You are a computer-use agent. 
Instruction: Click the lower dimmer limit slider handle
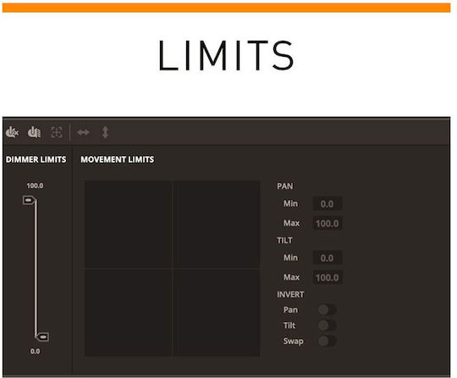pos(42,336)
